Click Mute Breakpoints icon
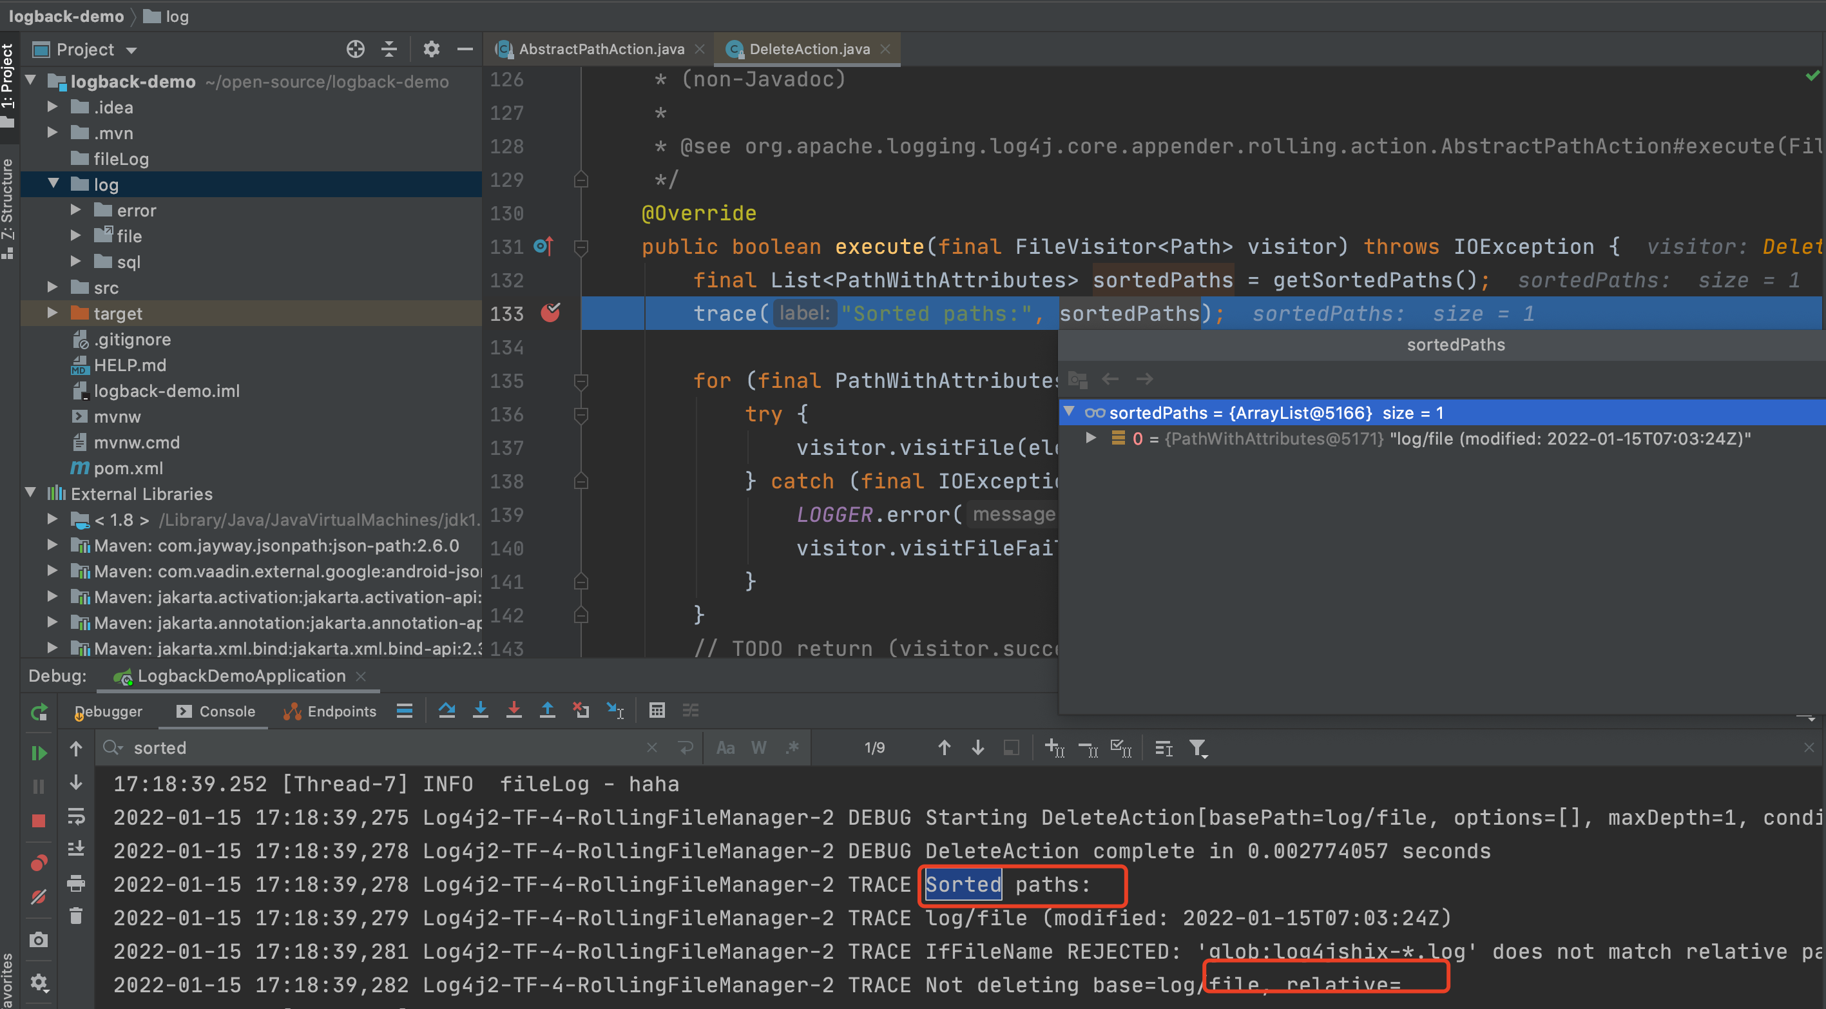1826x1009 pixels. coord(38,898)
